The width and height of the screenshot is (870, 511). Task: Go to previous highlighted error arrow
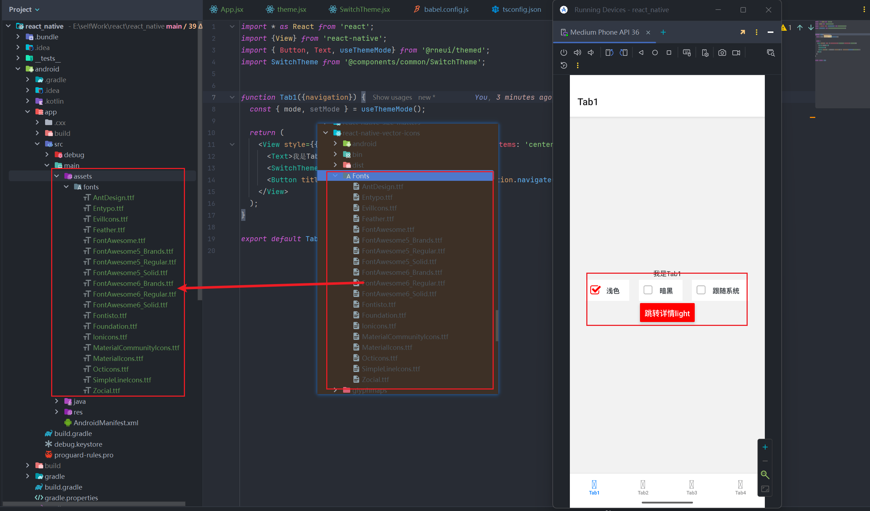pyautogui.click(x=800, y=28)
